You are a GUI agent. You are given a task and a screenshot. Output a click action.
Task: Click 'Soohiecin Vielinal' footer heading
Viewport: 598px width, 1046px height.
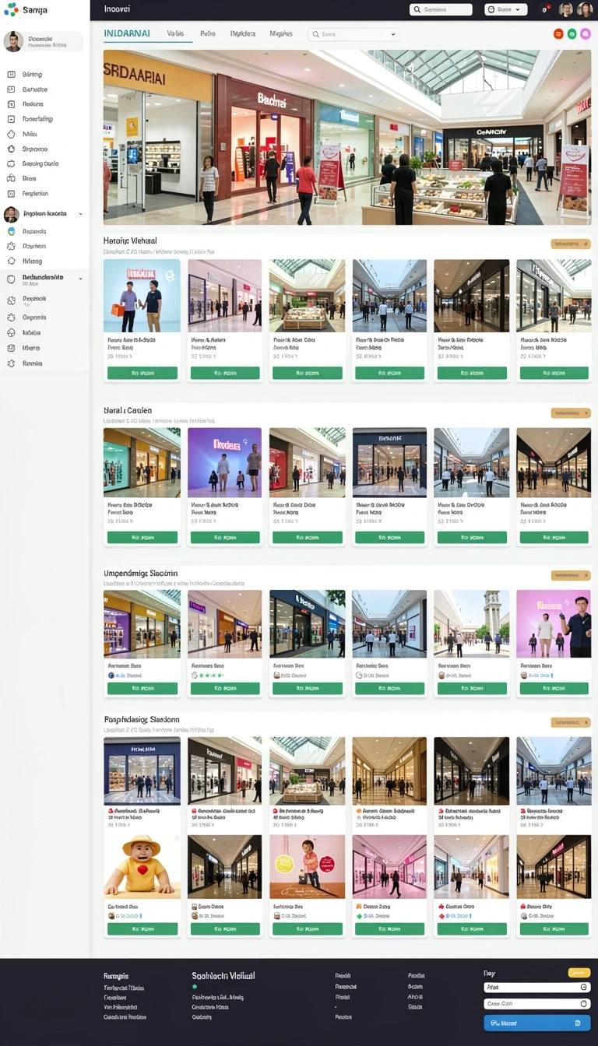pos(223,975)
